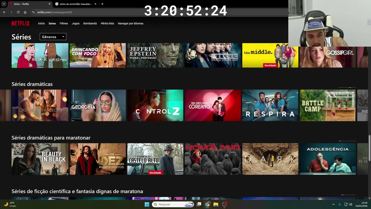Show hidden system tray icons

[x=333, y=204]
